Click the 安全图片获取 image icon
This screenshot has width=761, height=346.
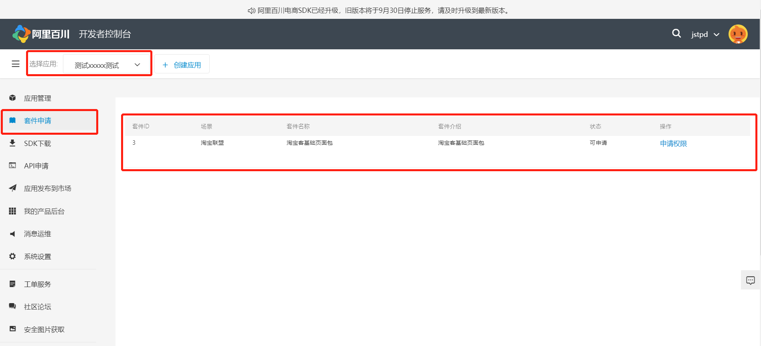(x=12, y=329)
